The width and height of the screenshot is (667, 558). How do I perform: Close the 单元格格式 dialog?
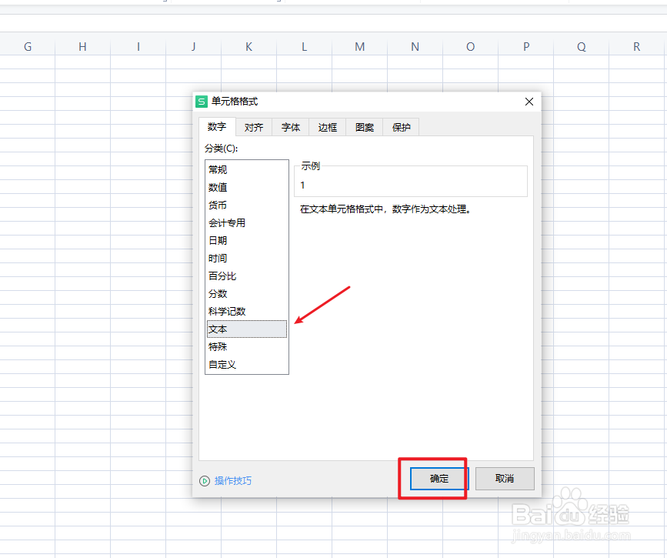click(x=529, y=102)
